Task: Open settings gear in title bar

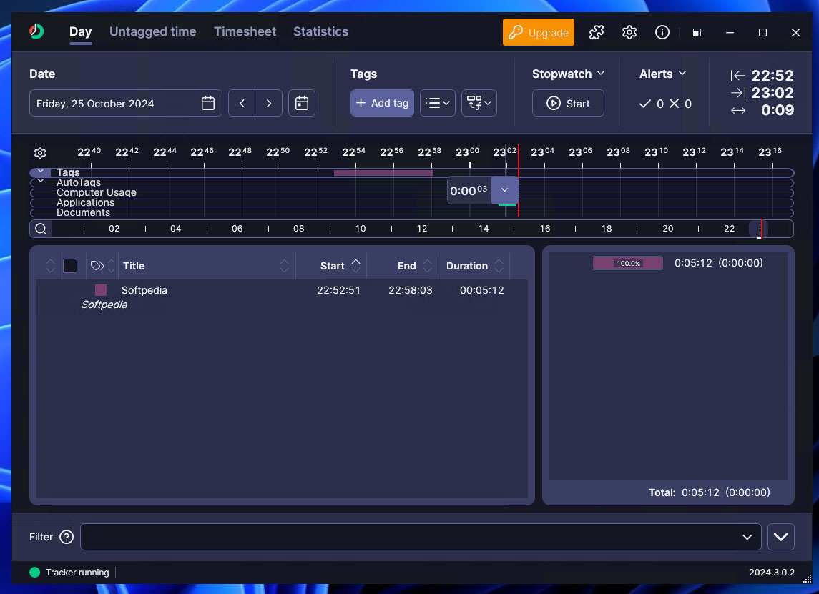Action: point(629,32)
